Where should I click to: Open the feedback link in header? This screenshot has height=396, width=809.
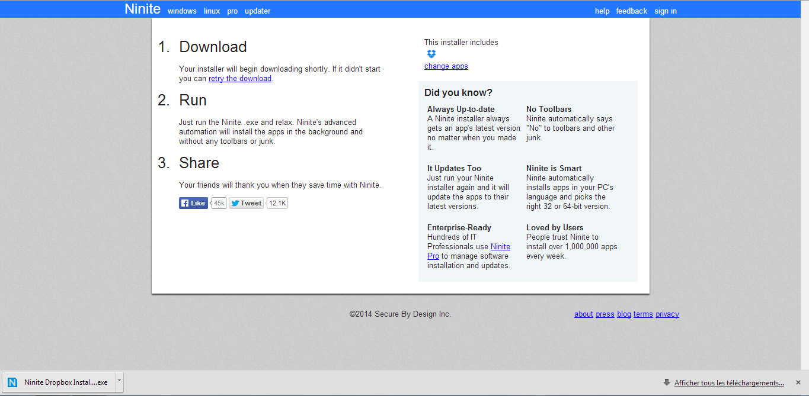631,11
